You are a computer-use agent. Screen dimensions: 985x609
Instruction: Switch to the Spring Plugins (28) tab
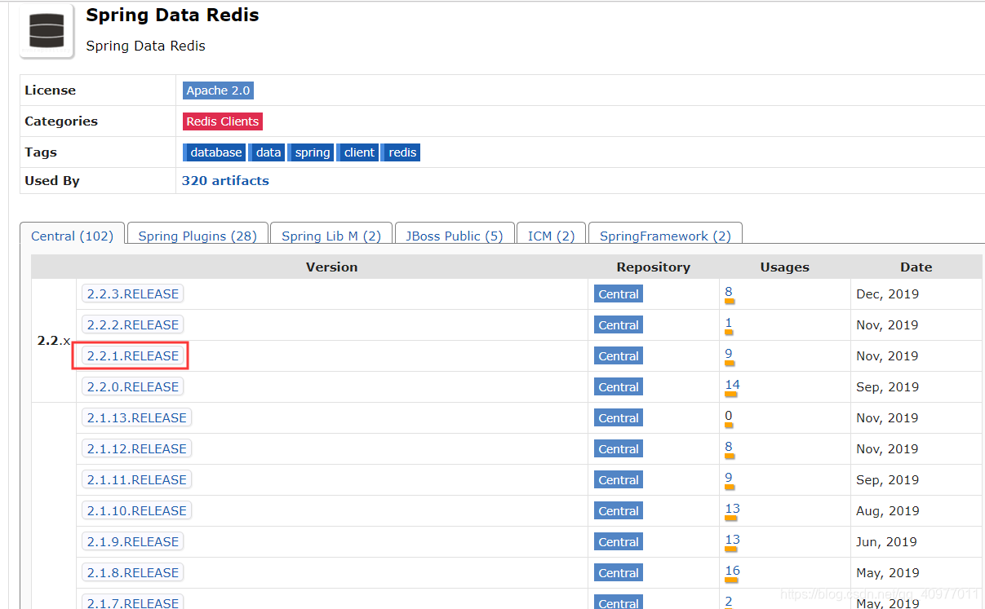tap(197, 236)
